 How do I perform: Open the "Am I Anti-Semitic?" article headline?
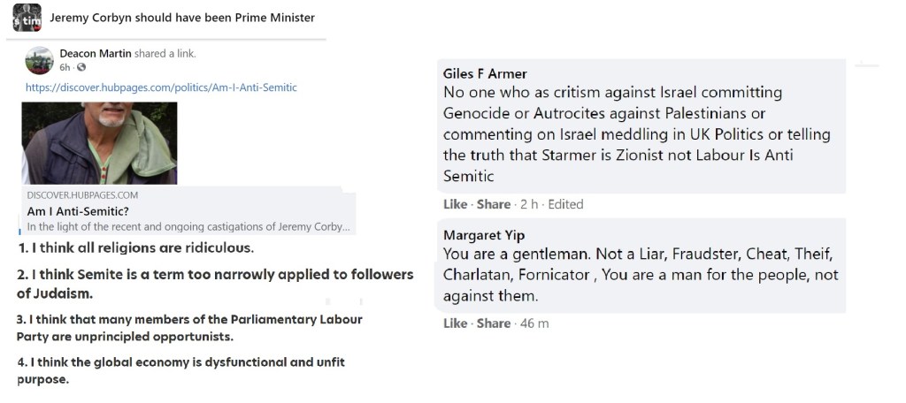[x=78, y=211]
